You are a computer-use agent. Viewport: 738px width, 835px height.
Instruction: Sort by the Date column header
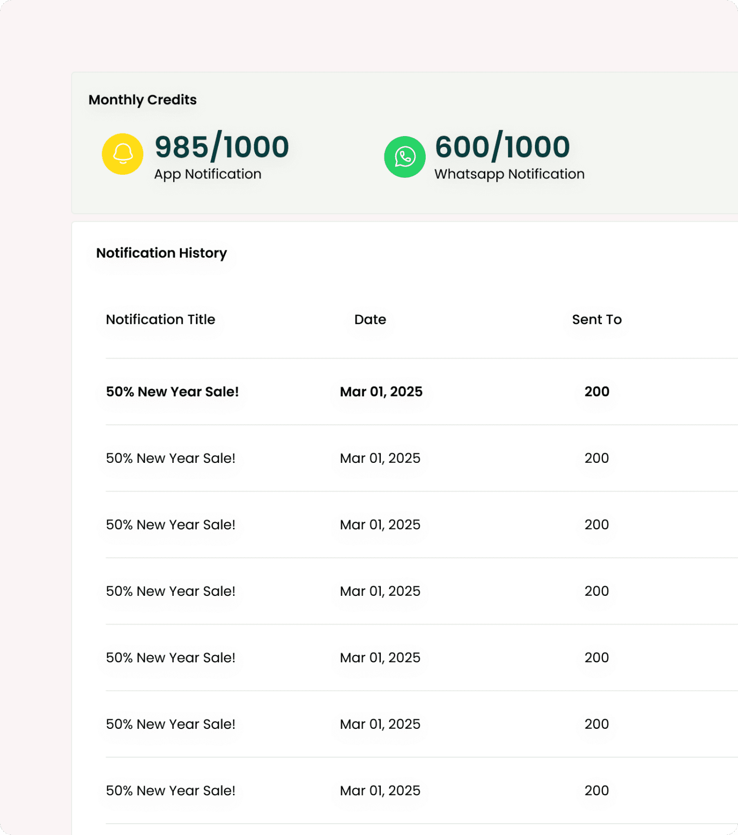click(x=370, y=320)
